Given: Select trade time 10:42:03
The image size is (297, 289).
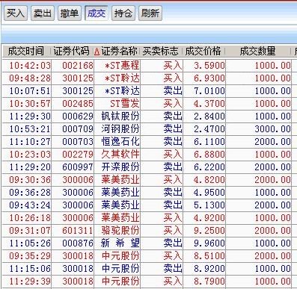Looking at the screenshot, I should (x=30, y=66).
